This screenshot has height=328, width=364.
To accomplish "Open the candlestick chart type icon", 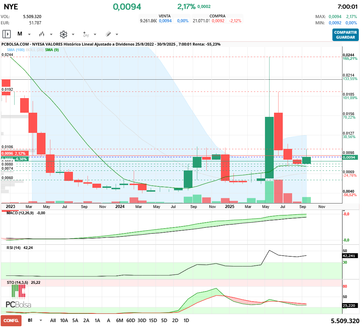I will coord(42,34).
